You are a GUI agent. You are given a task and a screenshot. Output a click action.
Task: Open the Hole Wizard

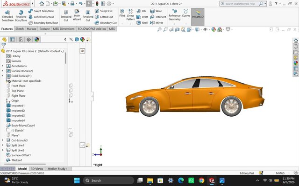point(77,15)
